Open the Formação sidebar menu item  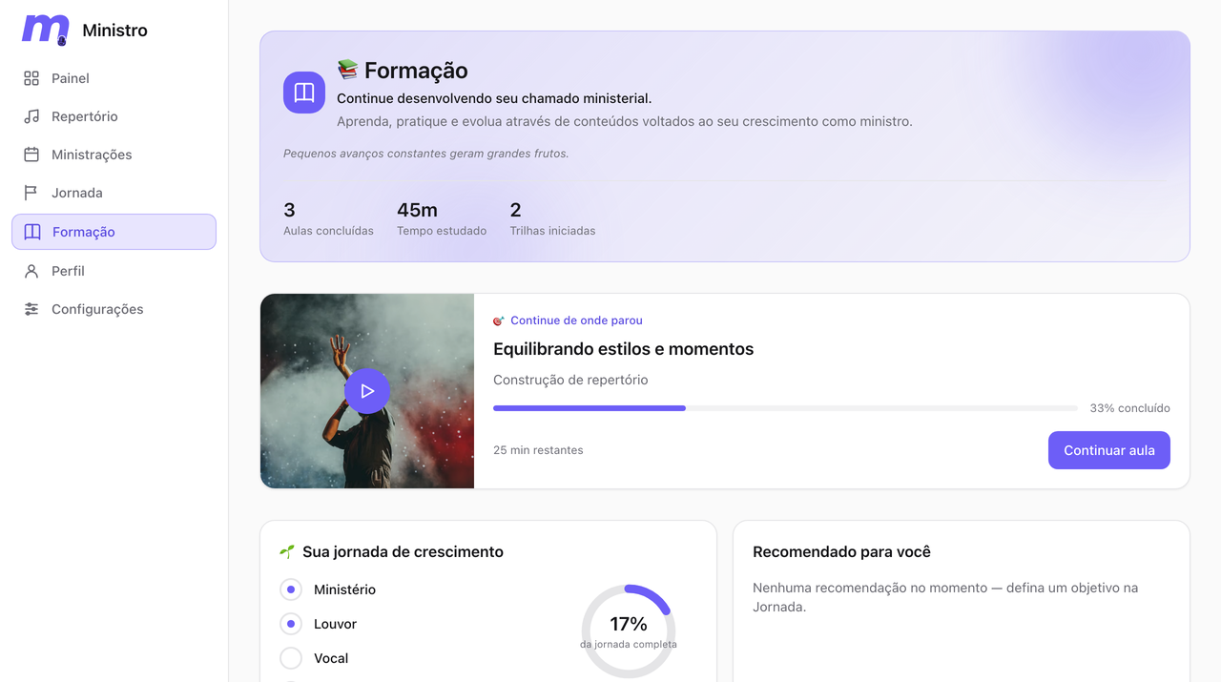pyautogui.click(x=114, y=232)
